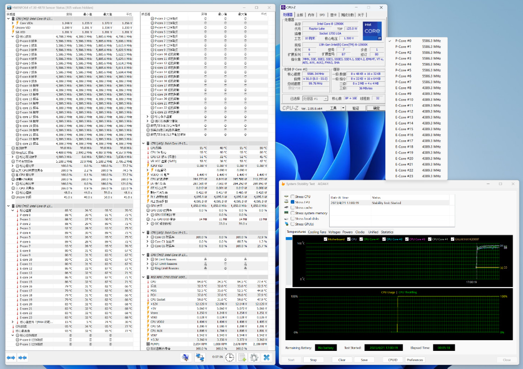Open the HWiNFO sensor search magnifier icon
Viewport: 523px width, 369px height.
click(x=186, y=357)
